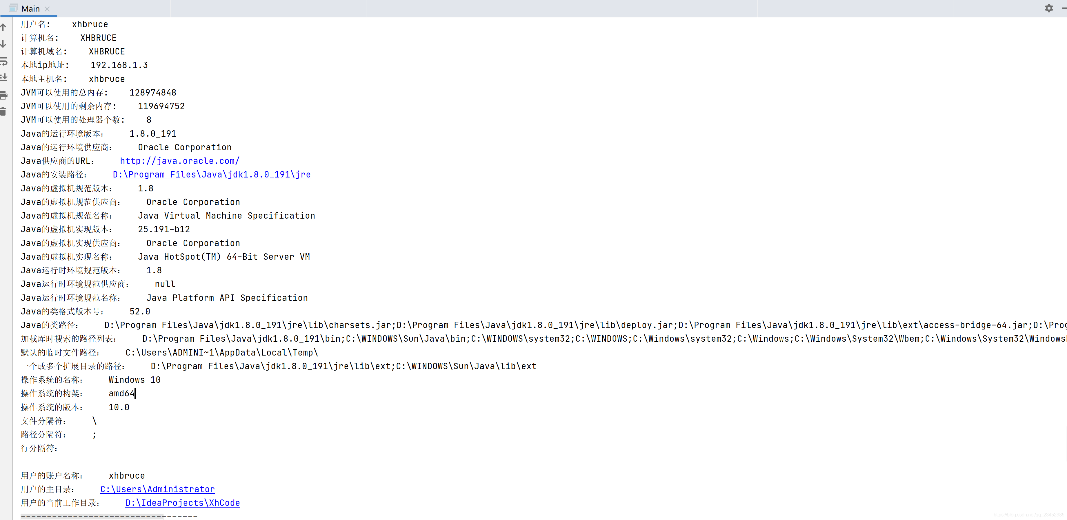Open the http://java.oracle.com/ link
Screen dimensions: 1067x520
(180, 161)
